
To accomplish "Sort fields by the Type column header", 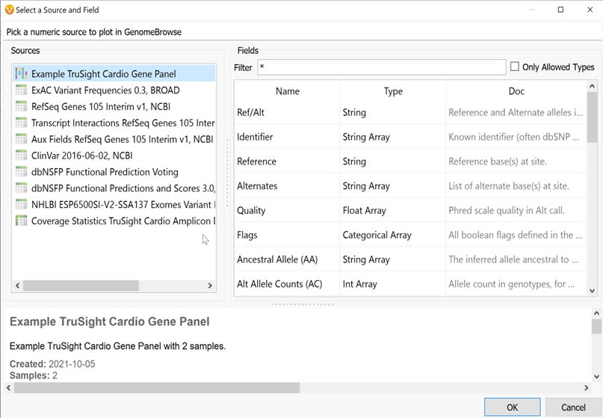I will pyautogui.click(x=393, y=91).
